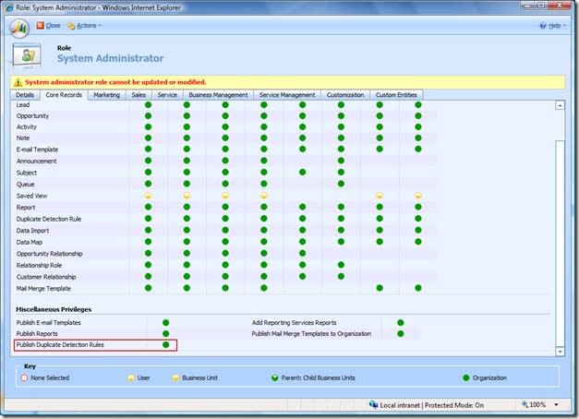This screenshot has height=419, width=579.
Task: Switch to the Marketing tab
Action: tap(106, 95)
